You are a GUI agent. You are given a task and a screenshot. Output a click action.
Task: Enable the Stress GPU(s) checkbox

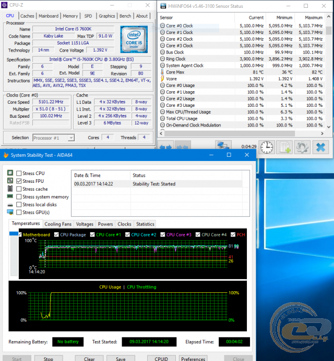pyautogui.click(x=19, y=212)
